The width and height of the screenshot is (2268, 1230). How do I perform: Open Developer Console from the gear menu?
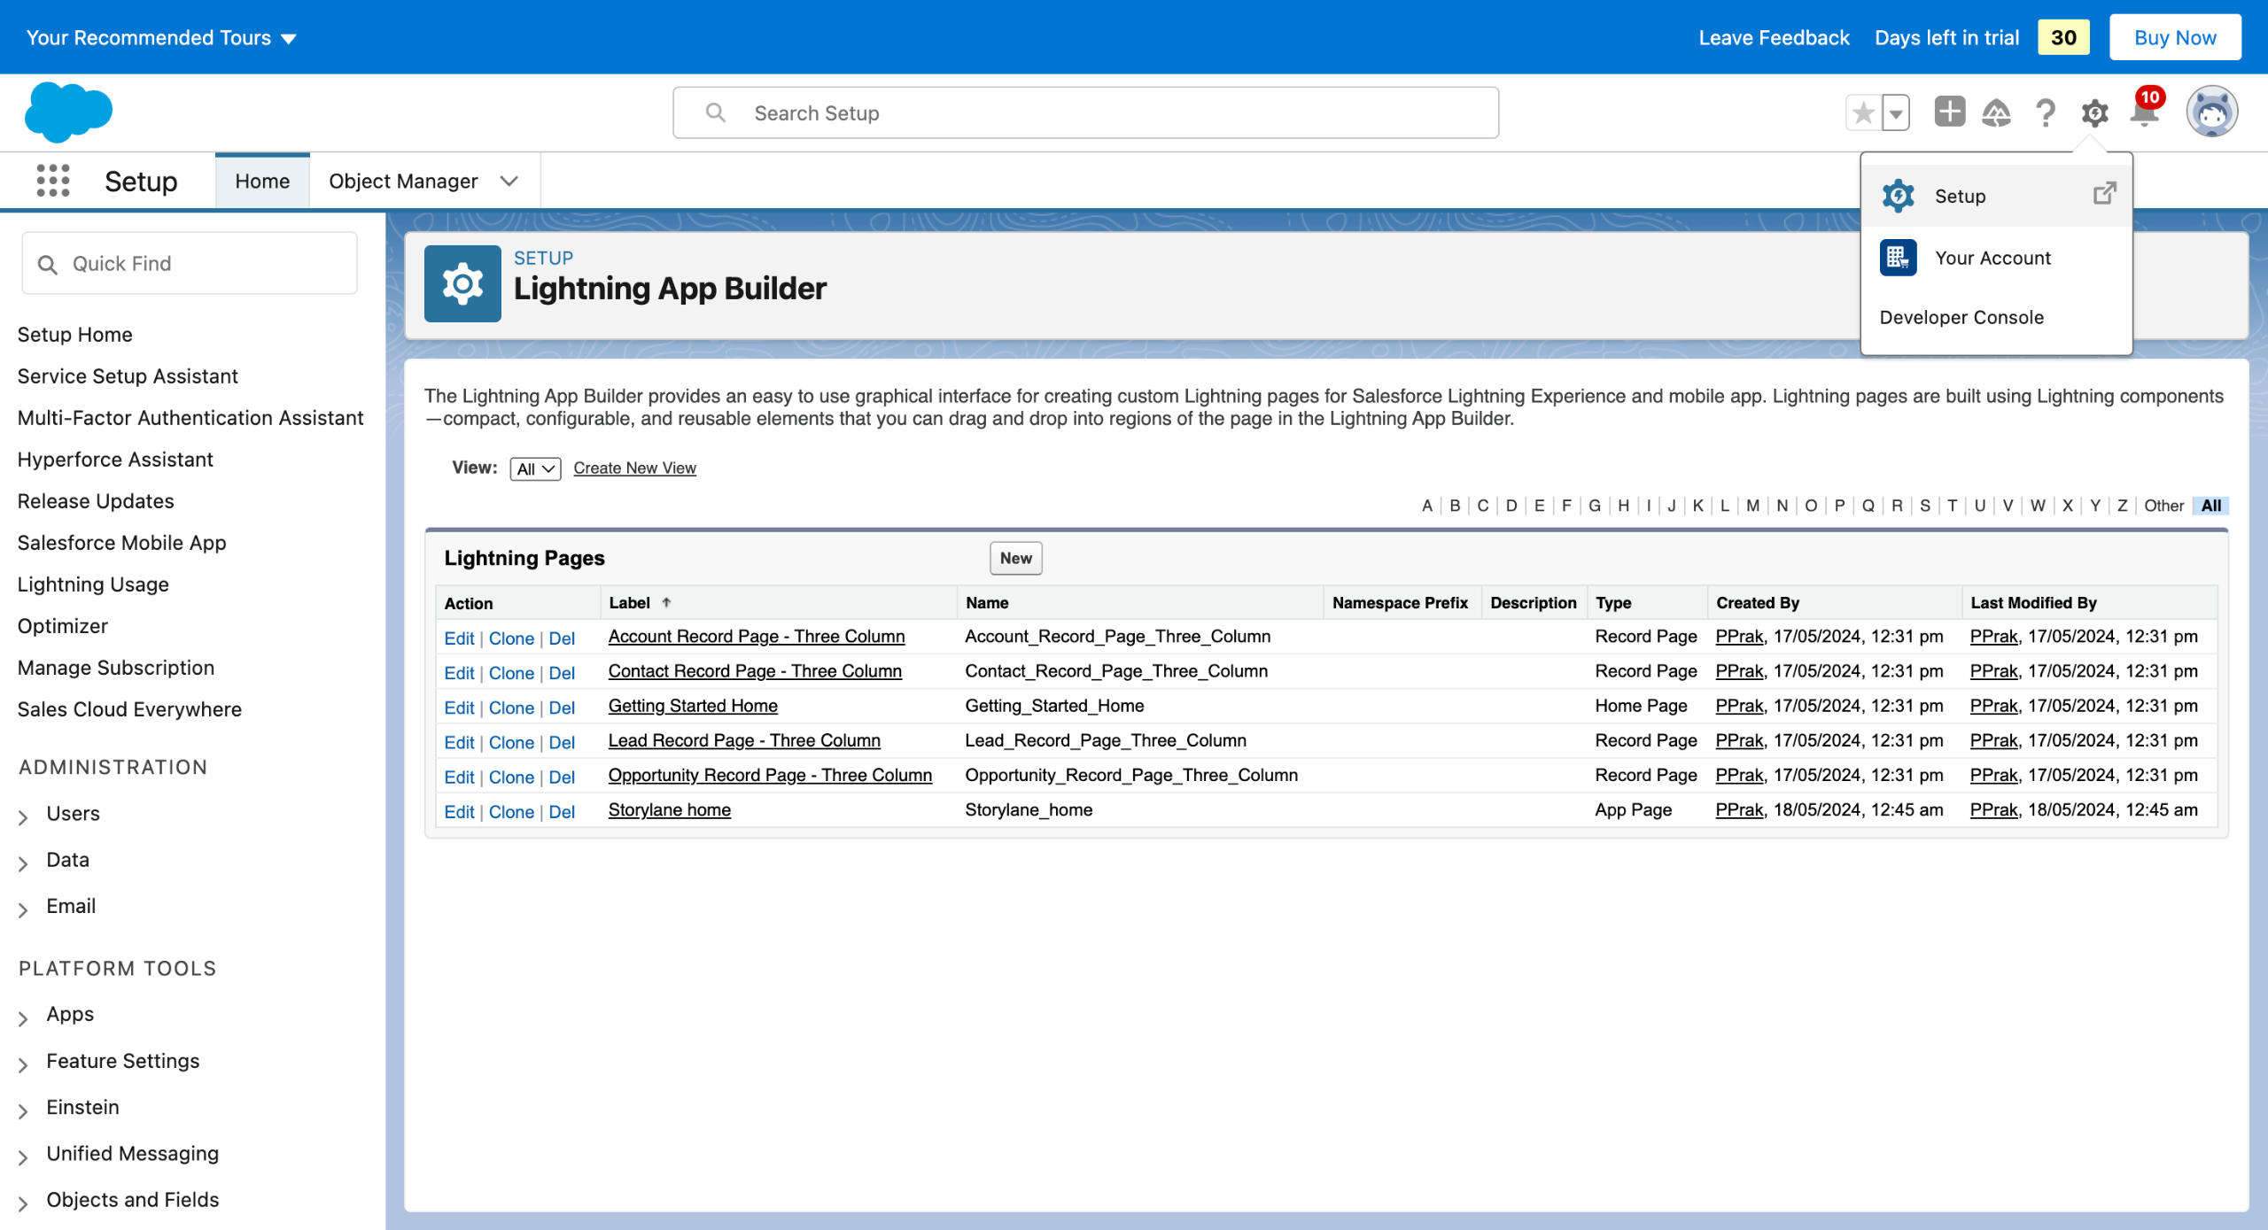click(1996, 317)
